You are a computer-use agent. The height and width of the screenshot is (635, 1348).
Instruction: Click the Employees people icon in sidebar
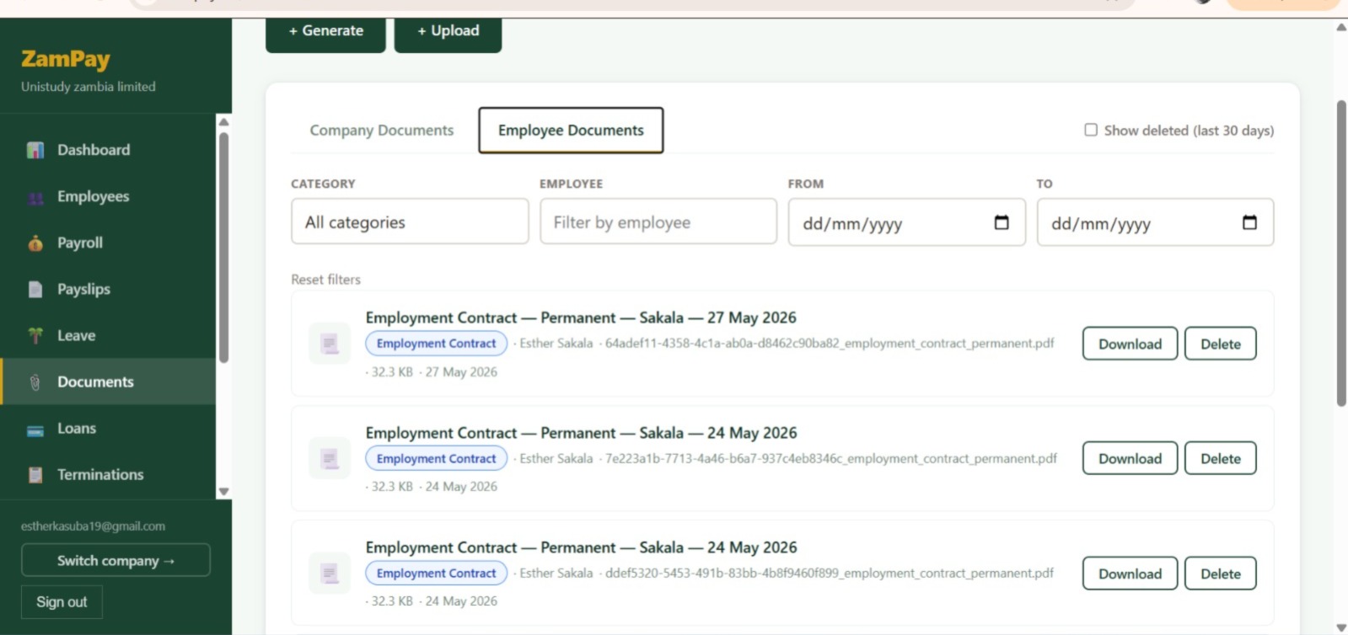tap(35, 198)
